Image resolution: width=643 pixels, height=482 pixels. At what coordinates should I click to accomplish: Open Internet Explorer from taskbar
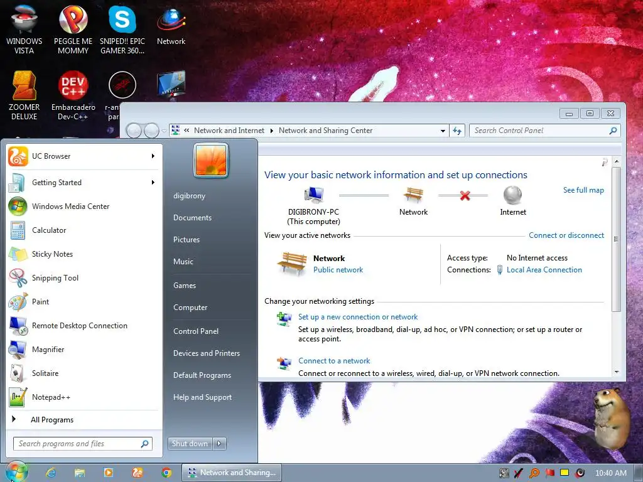[x=50, y=473]
